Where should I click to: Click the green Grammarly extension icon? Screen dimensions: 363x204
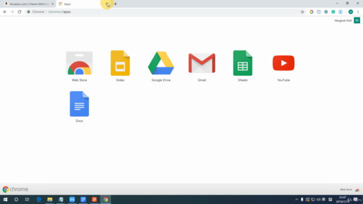(x=333, y=12)
